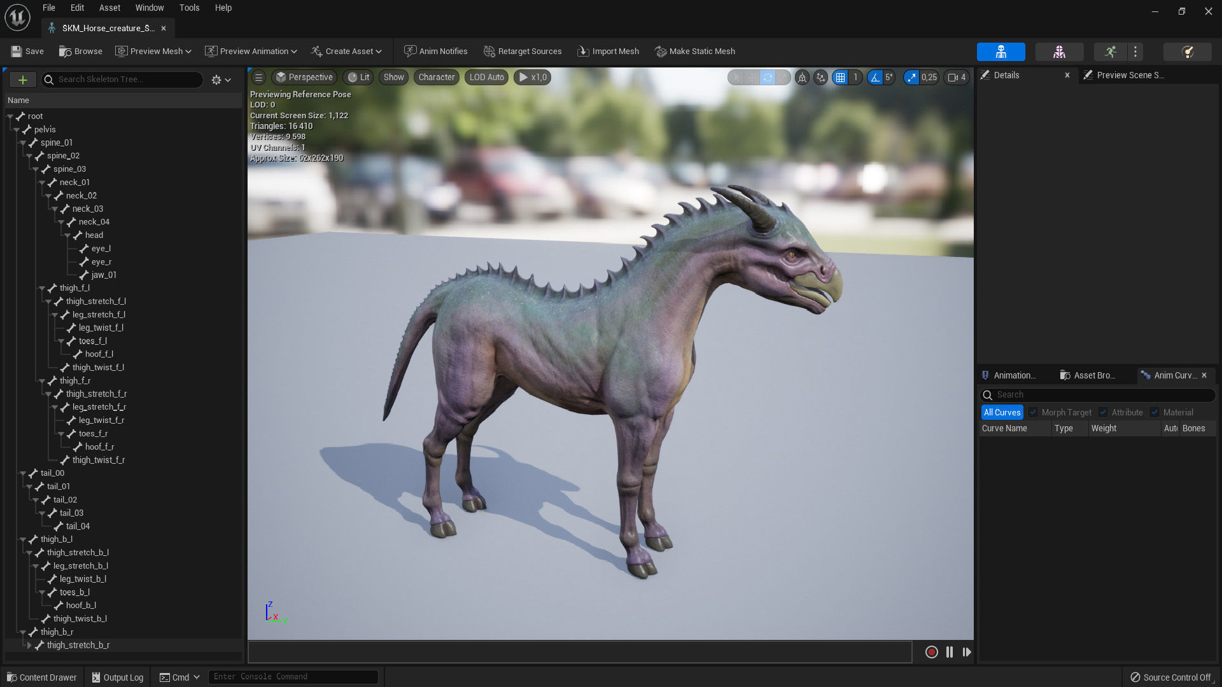Click Make Static Mesh button
Image resolution: width=1222 pixels, height=687 pixels.
(x=695, y=51)
